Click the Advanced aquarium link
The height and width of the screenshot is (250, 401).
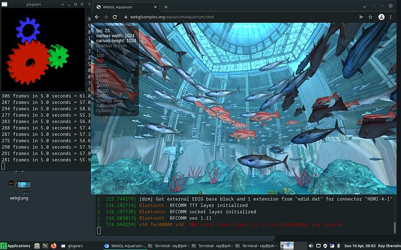tap(106, 106)
